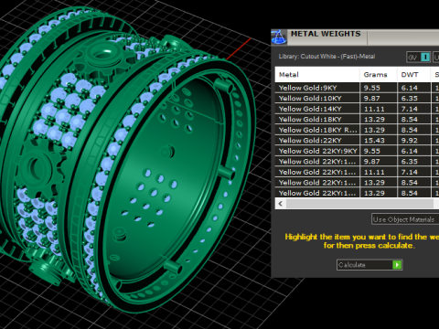
Task: Select the METAL WEIGHTS panel tab
Action: coord(326,34)
